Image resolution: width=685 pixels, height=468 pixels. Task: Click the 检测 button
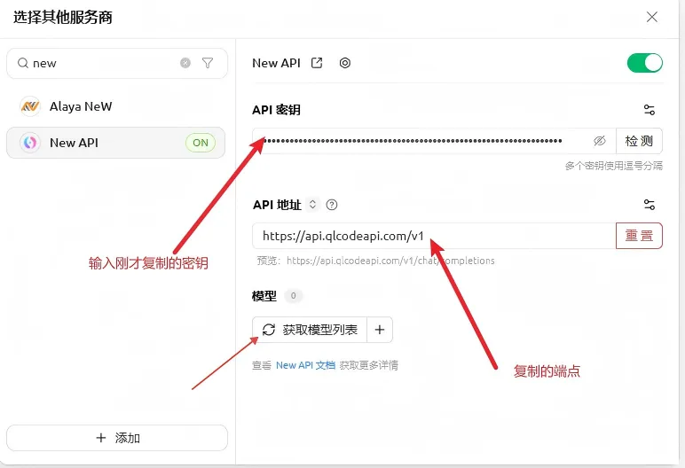(x=639, y=141)
